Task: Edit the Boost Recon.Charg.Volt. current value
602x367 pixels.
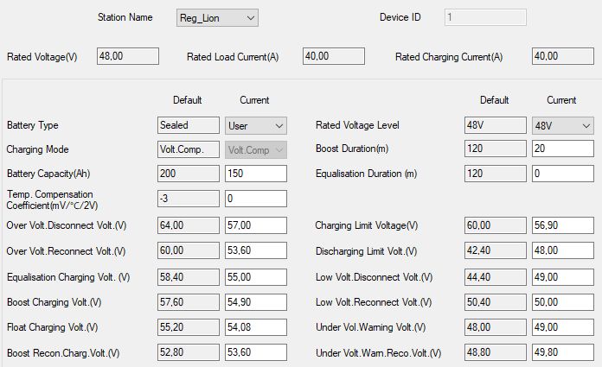Action: click(x=255, y=353)
